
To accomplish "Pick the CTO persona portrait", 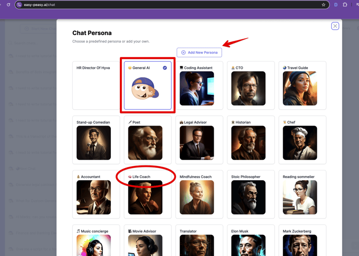I will pyautogui.click(x=248, y=88).
